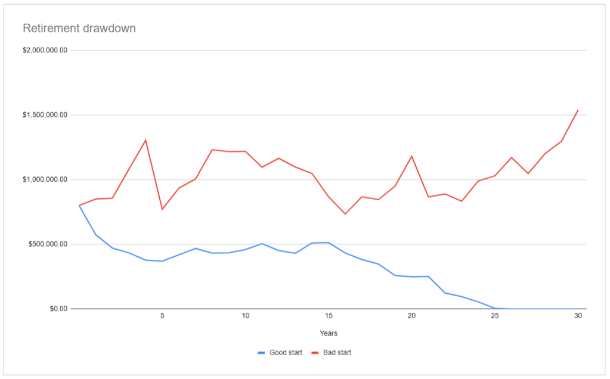Click the blue Good start legend swatch
Screen dimensions: 610x379
coord(261,353)
